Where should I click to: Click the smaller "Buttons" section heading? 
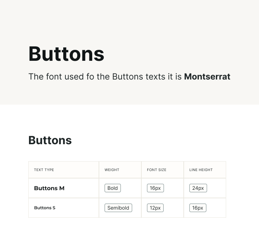(x=50, y=140)
